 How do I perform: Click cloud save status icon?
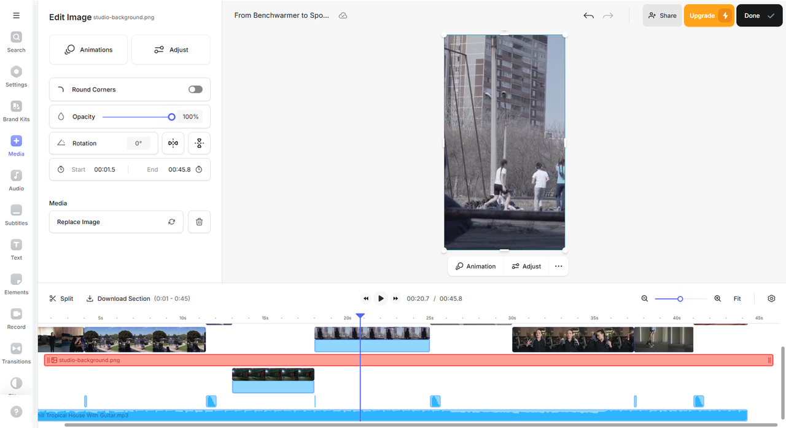343,15
